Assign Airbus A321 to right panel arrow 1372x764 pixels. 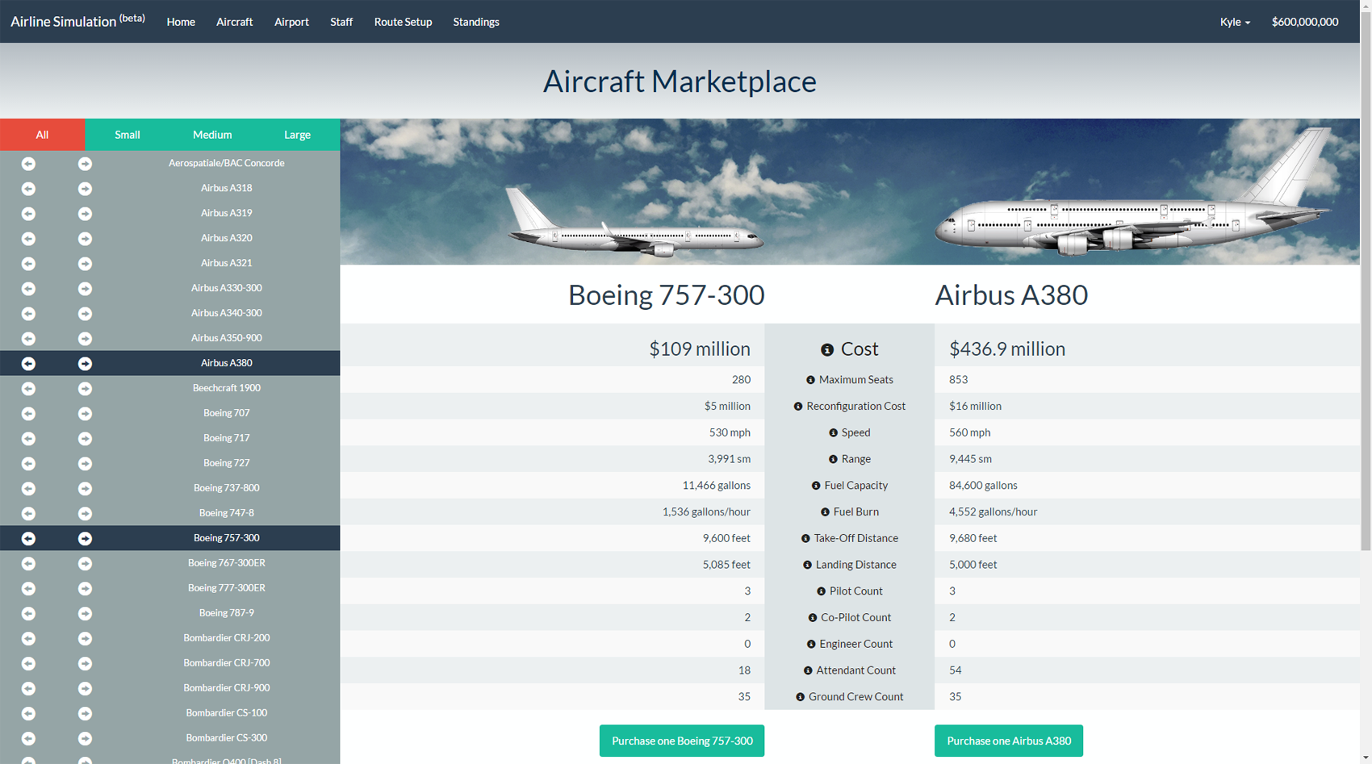point(85,264)
